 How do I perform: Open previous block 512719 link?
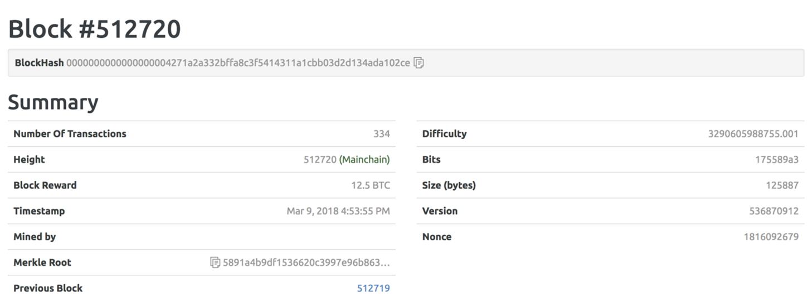pos(373,288)
